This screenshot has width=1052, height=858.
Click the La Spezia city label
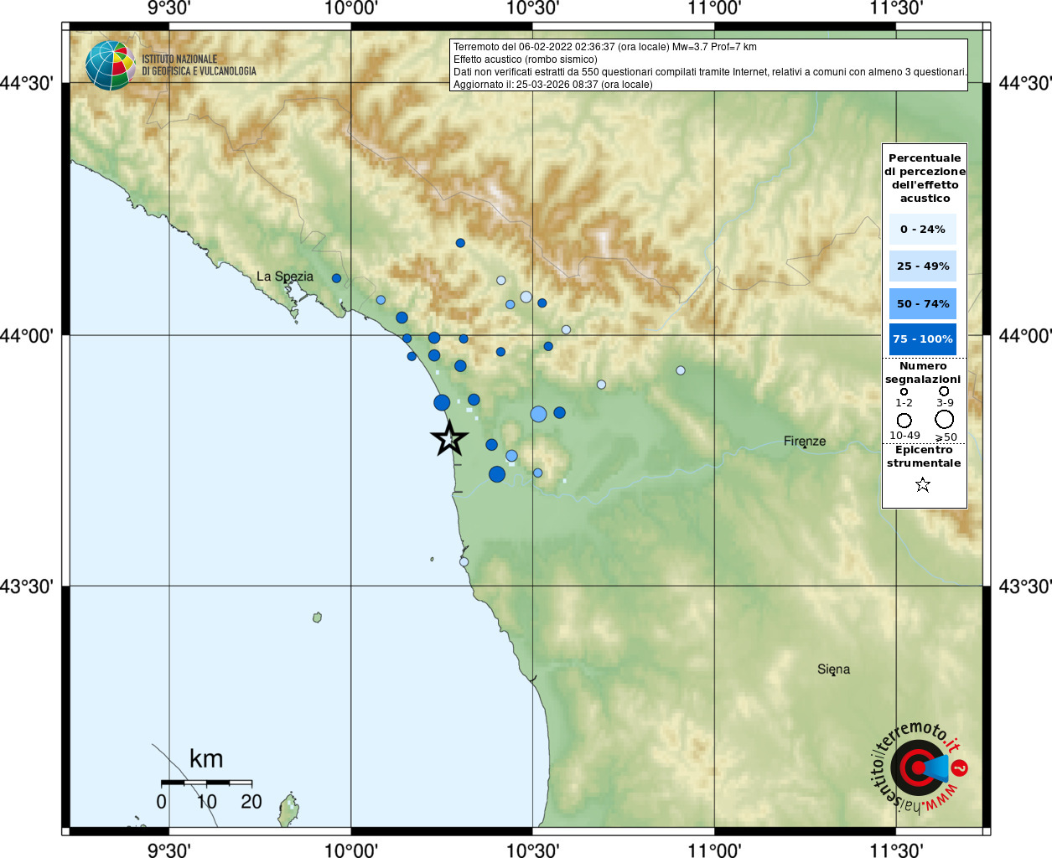point(285,277)
